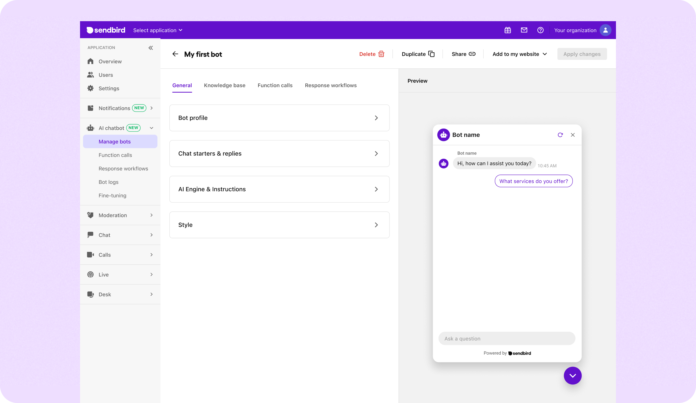Click the Apply changes button
The image size is (696, 403).
tap(582, 54)
